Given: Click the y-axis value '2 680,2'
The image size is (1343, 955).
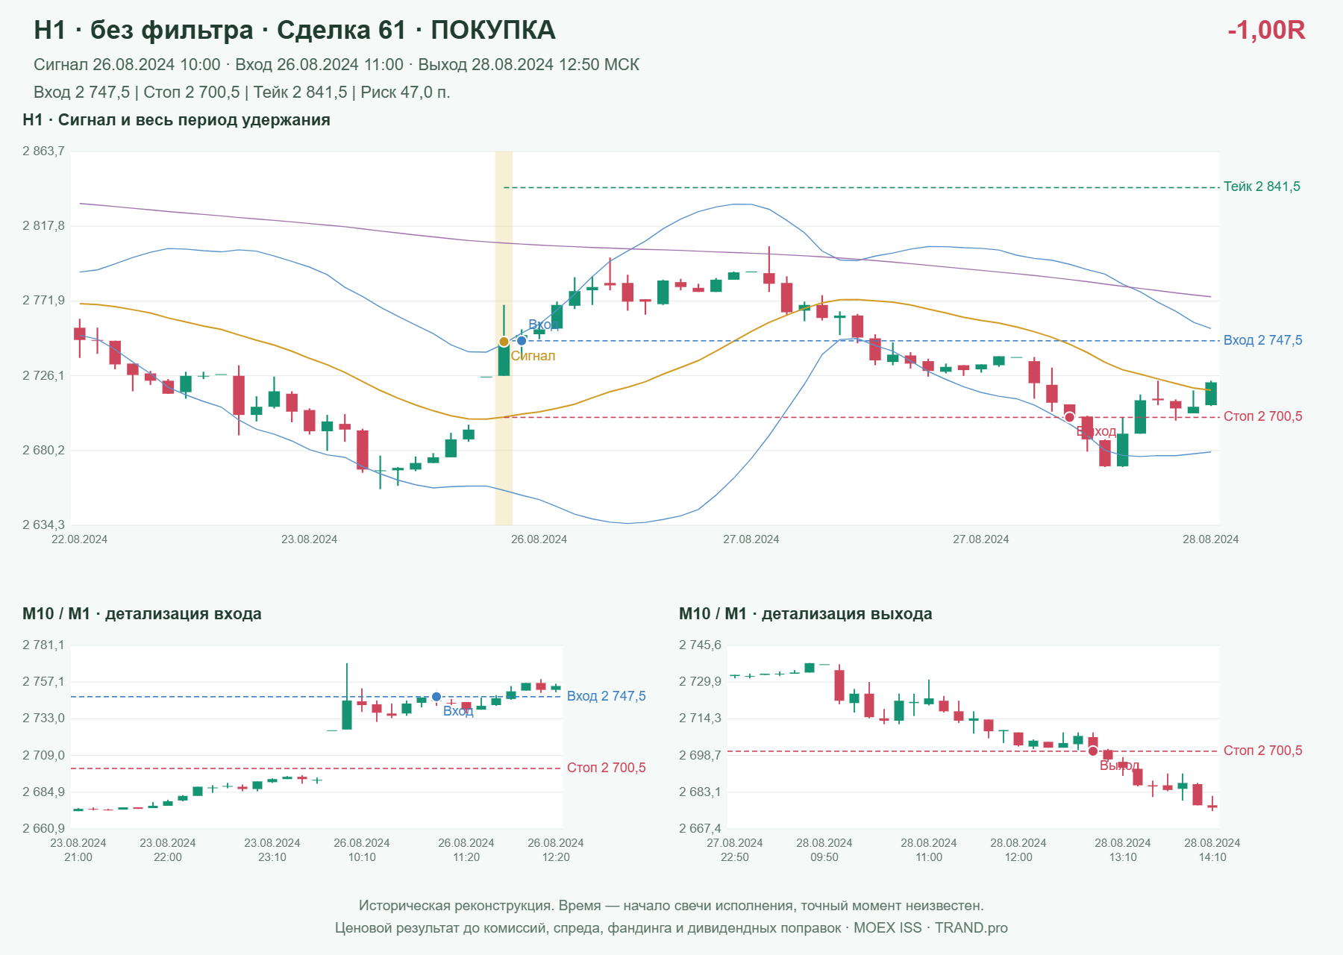Looking at the screenshot, I should (43, 451).
